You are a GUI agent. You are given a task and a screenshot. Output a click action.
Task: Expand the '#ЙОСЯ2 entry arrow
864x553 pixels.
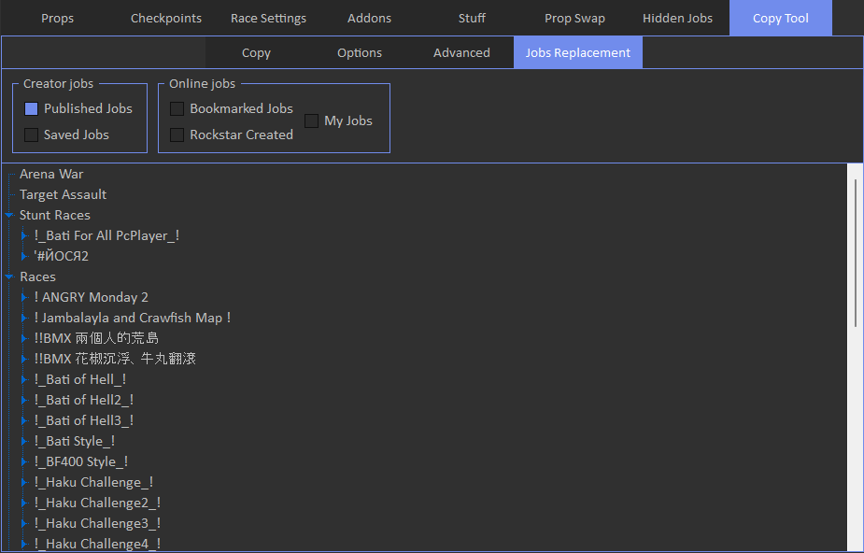point(24,256)
